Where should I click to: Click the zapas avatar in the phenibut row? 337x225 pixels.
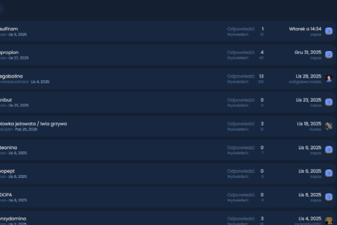[329, 102]
